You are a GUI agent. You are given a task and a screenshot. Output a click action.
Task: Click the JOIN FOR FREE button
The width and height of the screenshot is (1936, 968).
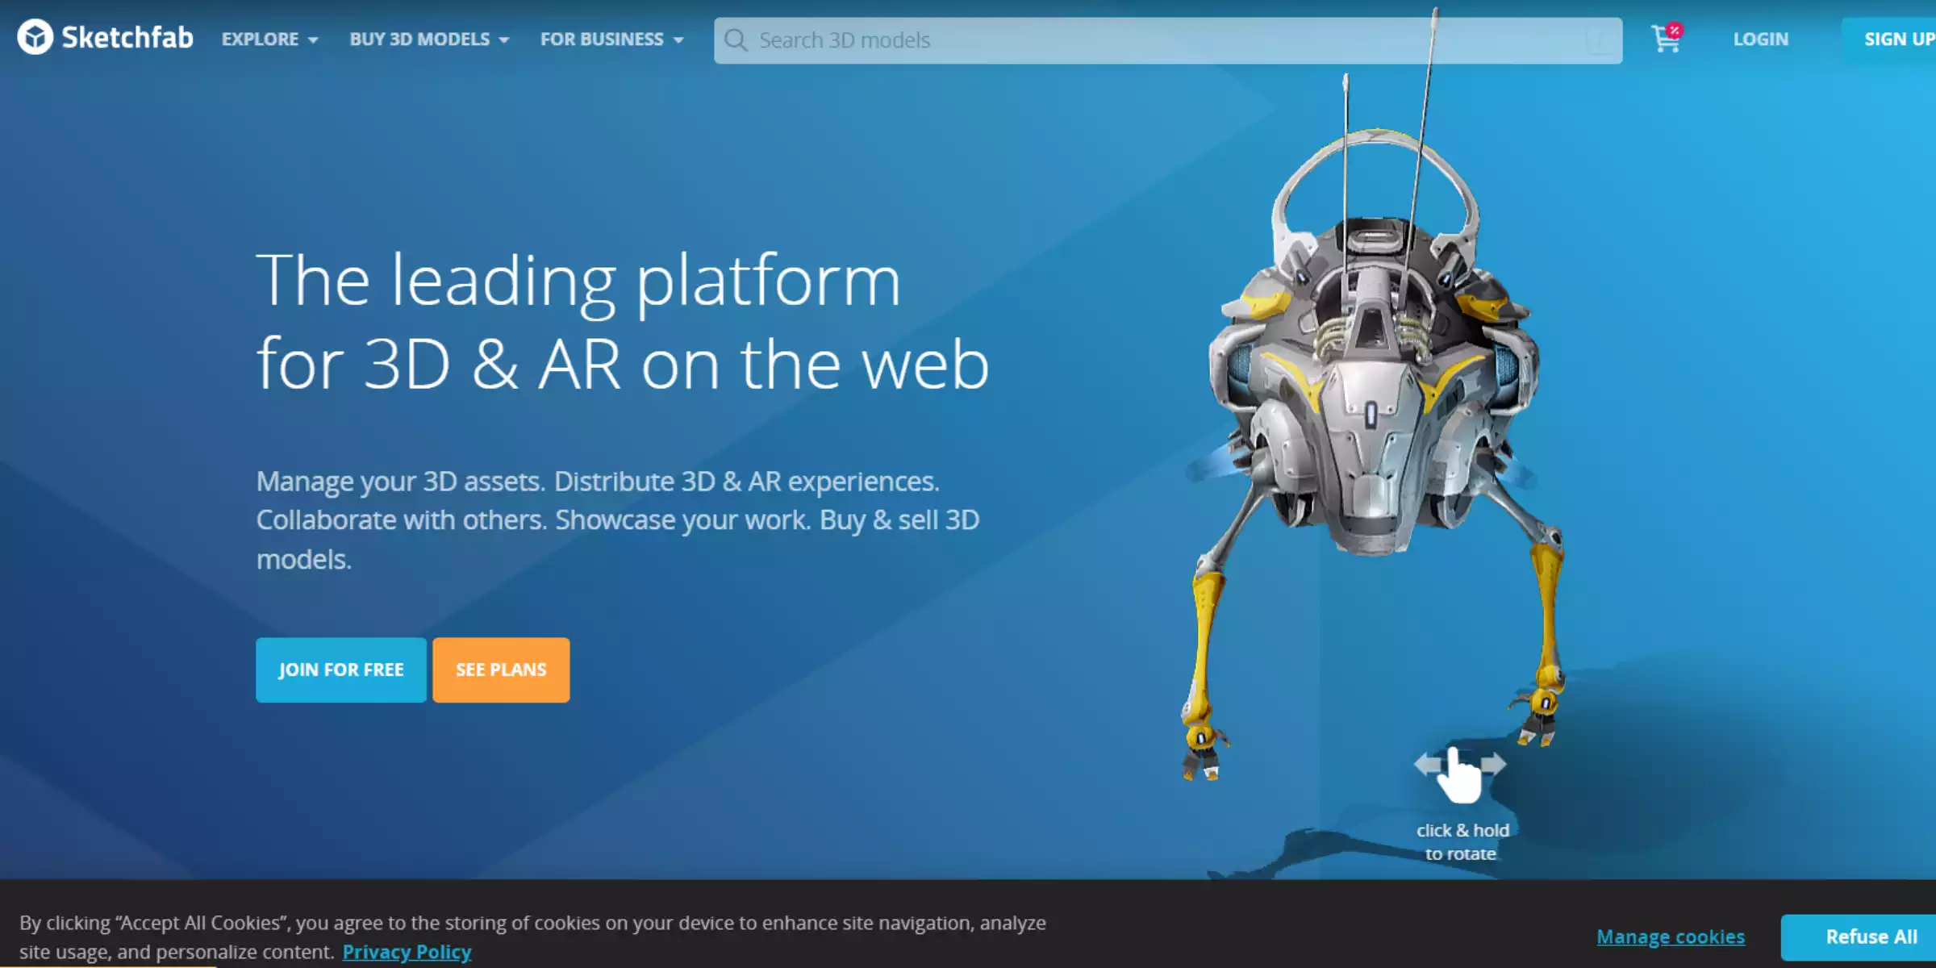pos(340,670)
